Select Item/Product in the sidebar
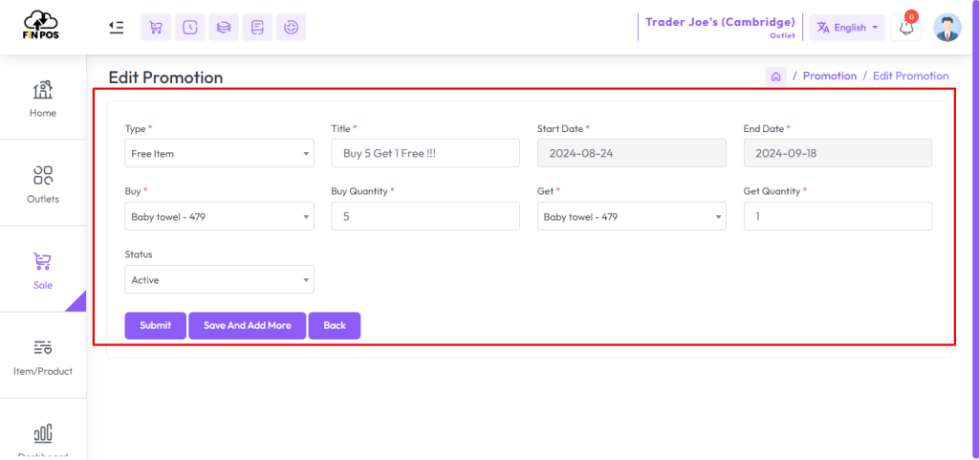The image size is (979, 460). coord(42,355)
